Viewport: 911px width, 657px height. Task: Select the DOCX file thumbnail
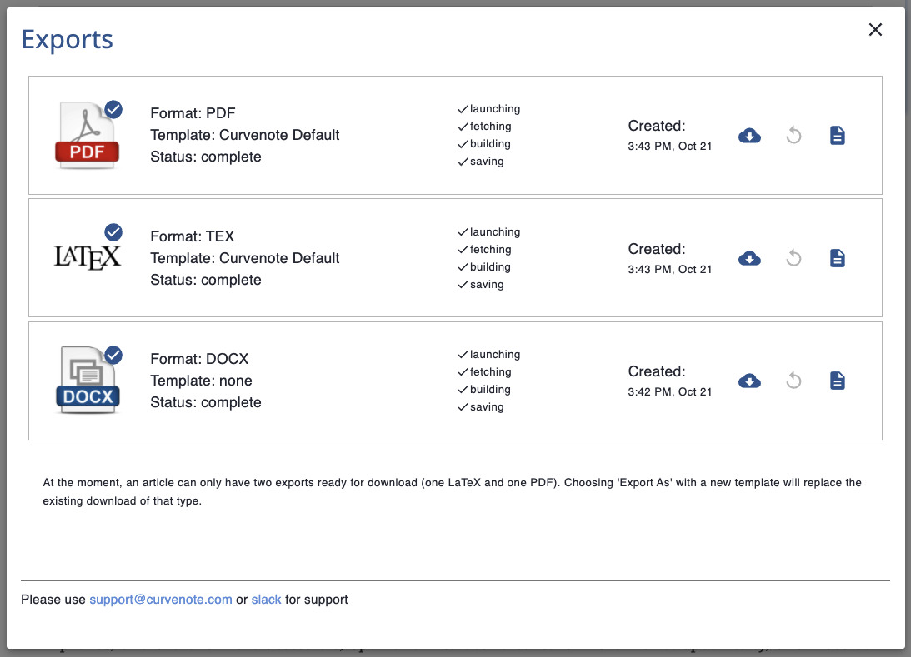click(87, 381)
